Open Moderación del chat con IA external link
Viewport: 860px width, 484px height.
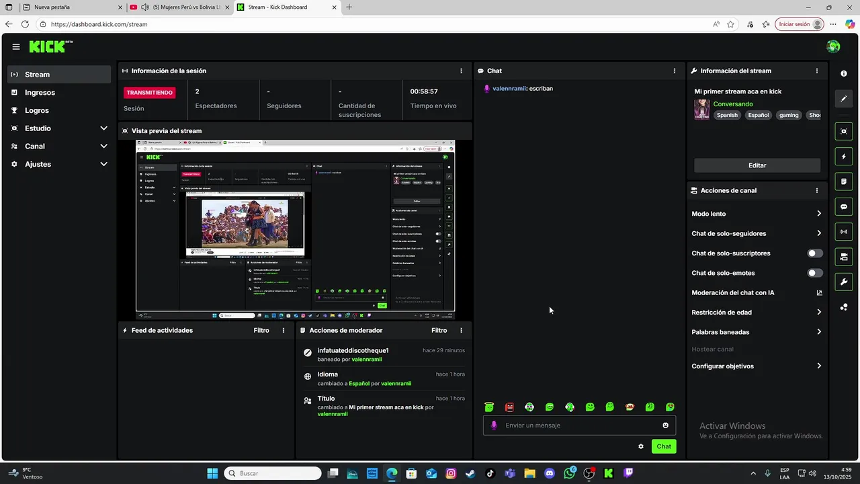click(819, 292)
